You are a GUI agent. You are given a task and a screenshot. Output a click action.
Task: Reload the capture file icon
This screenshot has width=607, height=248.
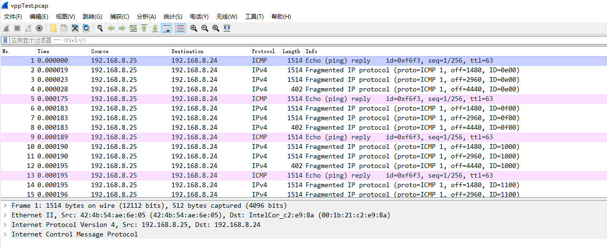click(86, 28)
